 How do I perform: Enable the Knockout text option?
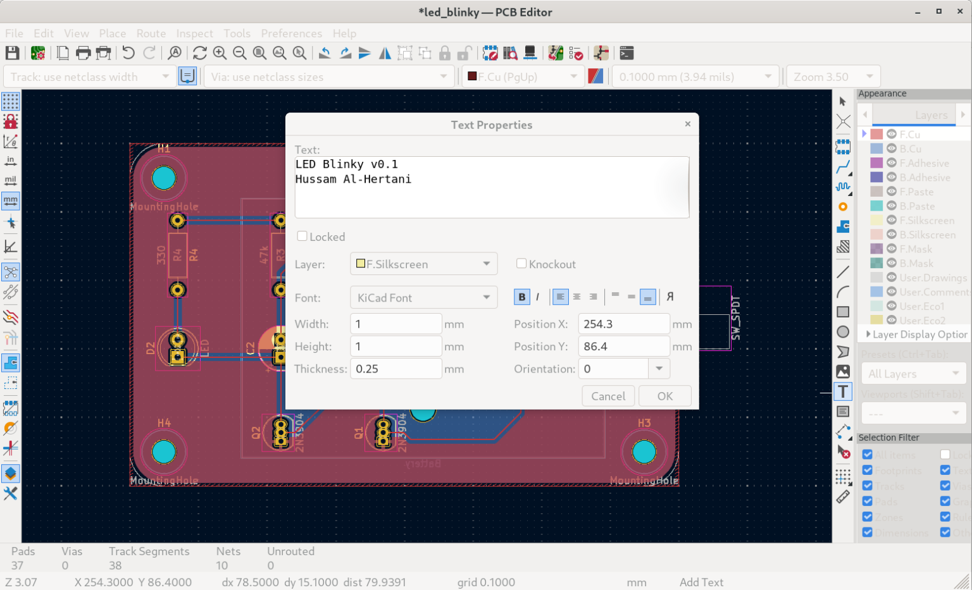521,264
